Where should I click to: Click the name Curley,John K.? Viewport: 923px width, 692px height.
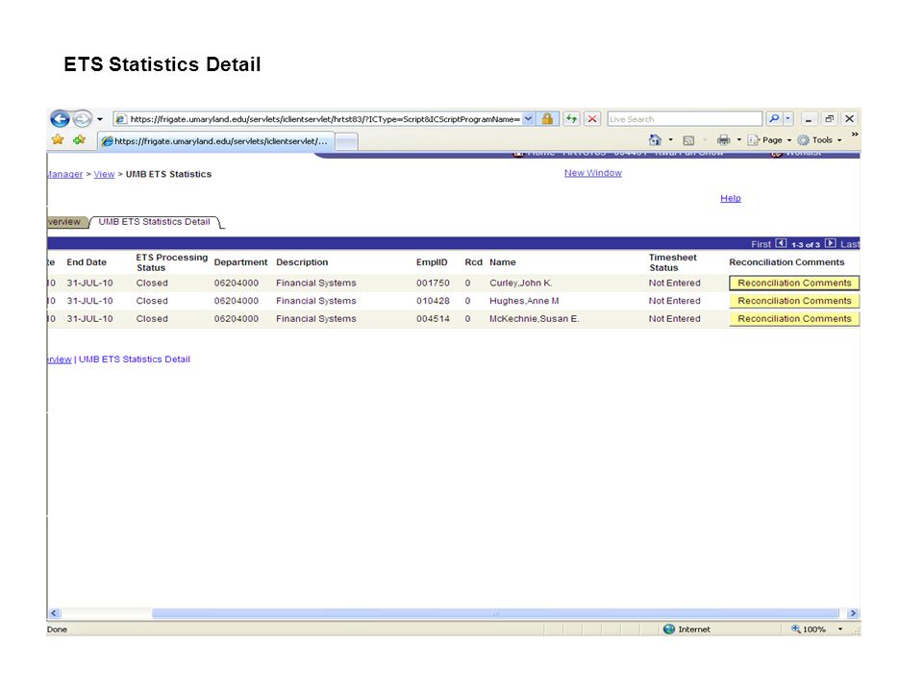[520, 283]
